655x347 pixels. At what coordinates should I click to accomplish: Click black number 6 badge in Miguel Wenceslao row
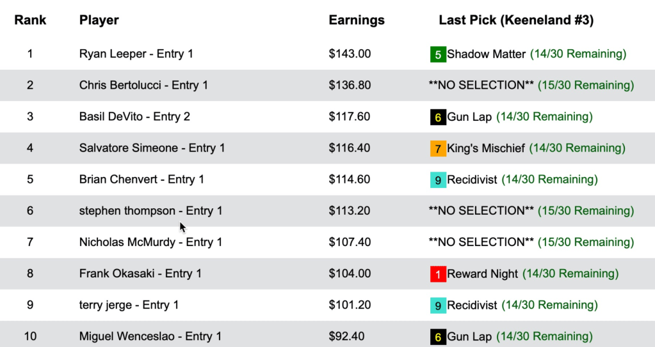438,337
